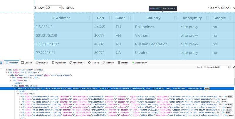Open the Network tab

coord(108,63)
